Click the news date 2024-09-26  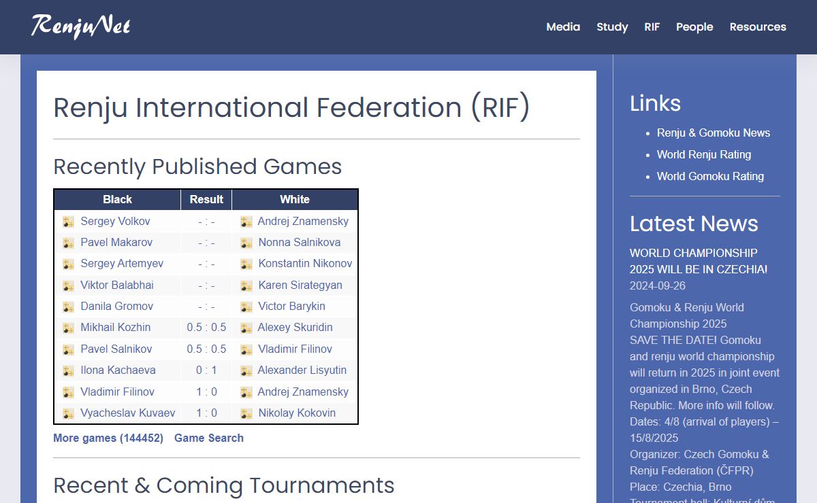click(658, 285)
